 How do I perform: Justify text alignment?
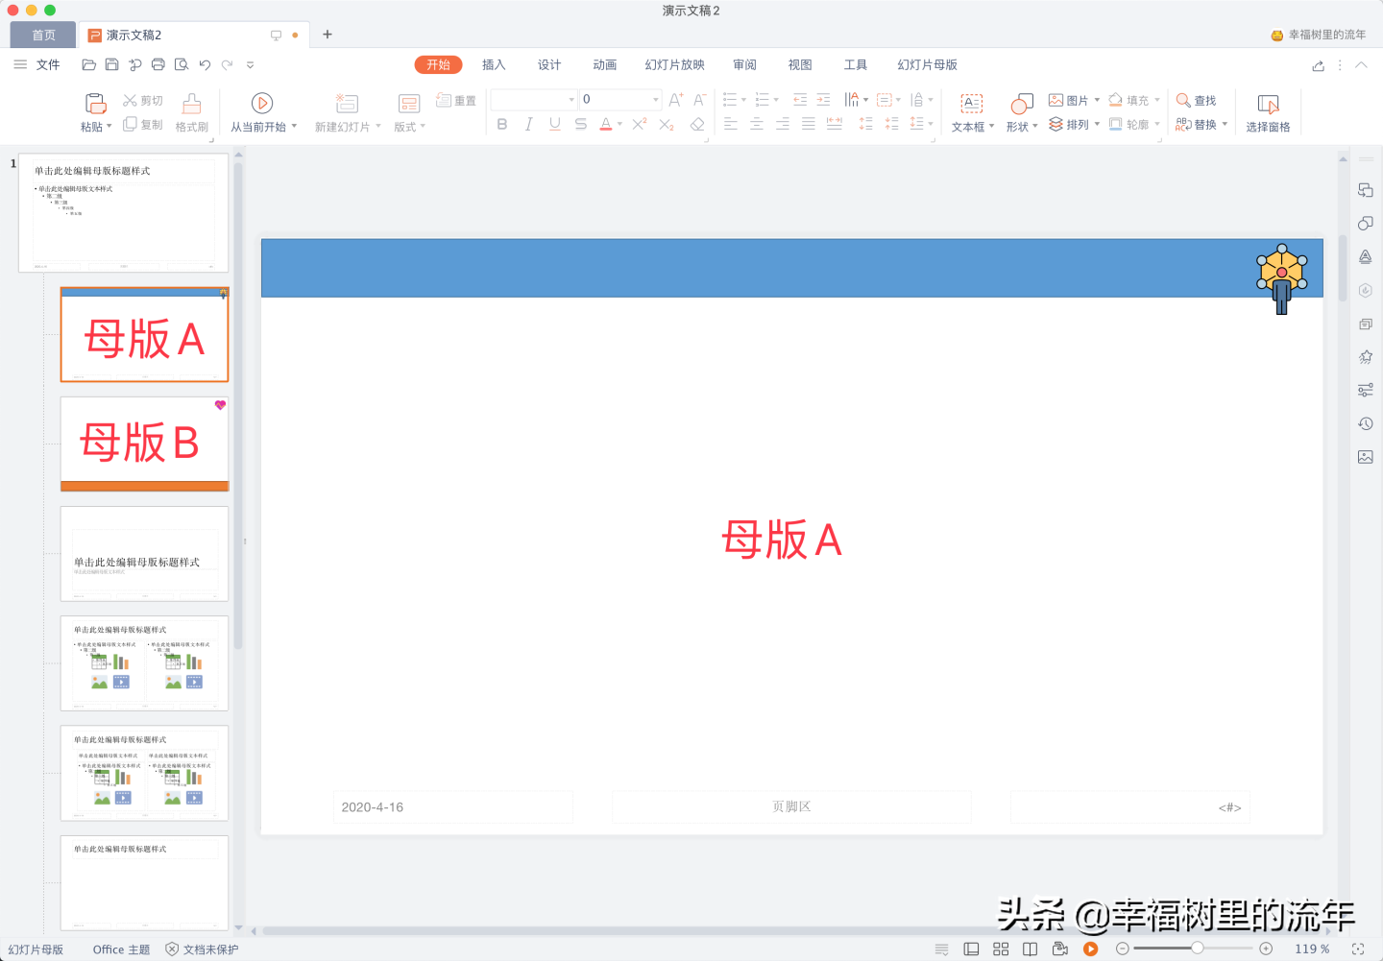(x=809, y=125)
